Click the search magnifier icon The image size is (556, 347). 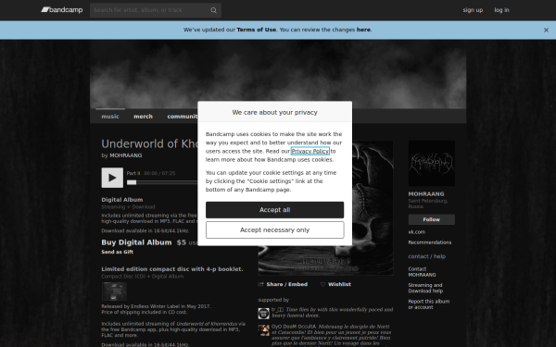click(213, 10)
